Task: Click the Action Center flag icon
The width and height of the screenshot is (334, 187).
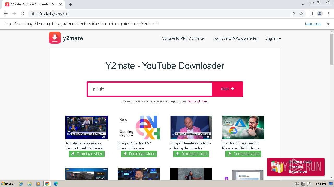Action: (x=309, y=184)
